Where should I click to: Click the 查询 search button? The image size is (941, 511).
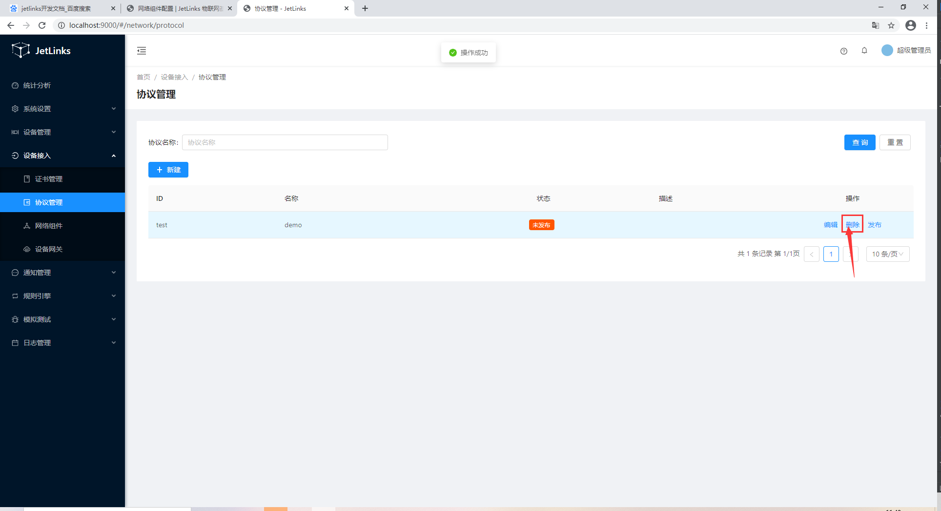coord(859,142)
